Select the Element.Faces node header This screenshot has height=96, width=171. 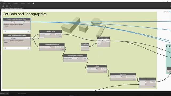click(50, 31)
